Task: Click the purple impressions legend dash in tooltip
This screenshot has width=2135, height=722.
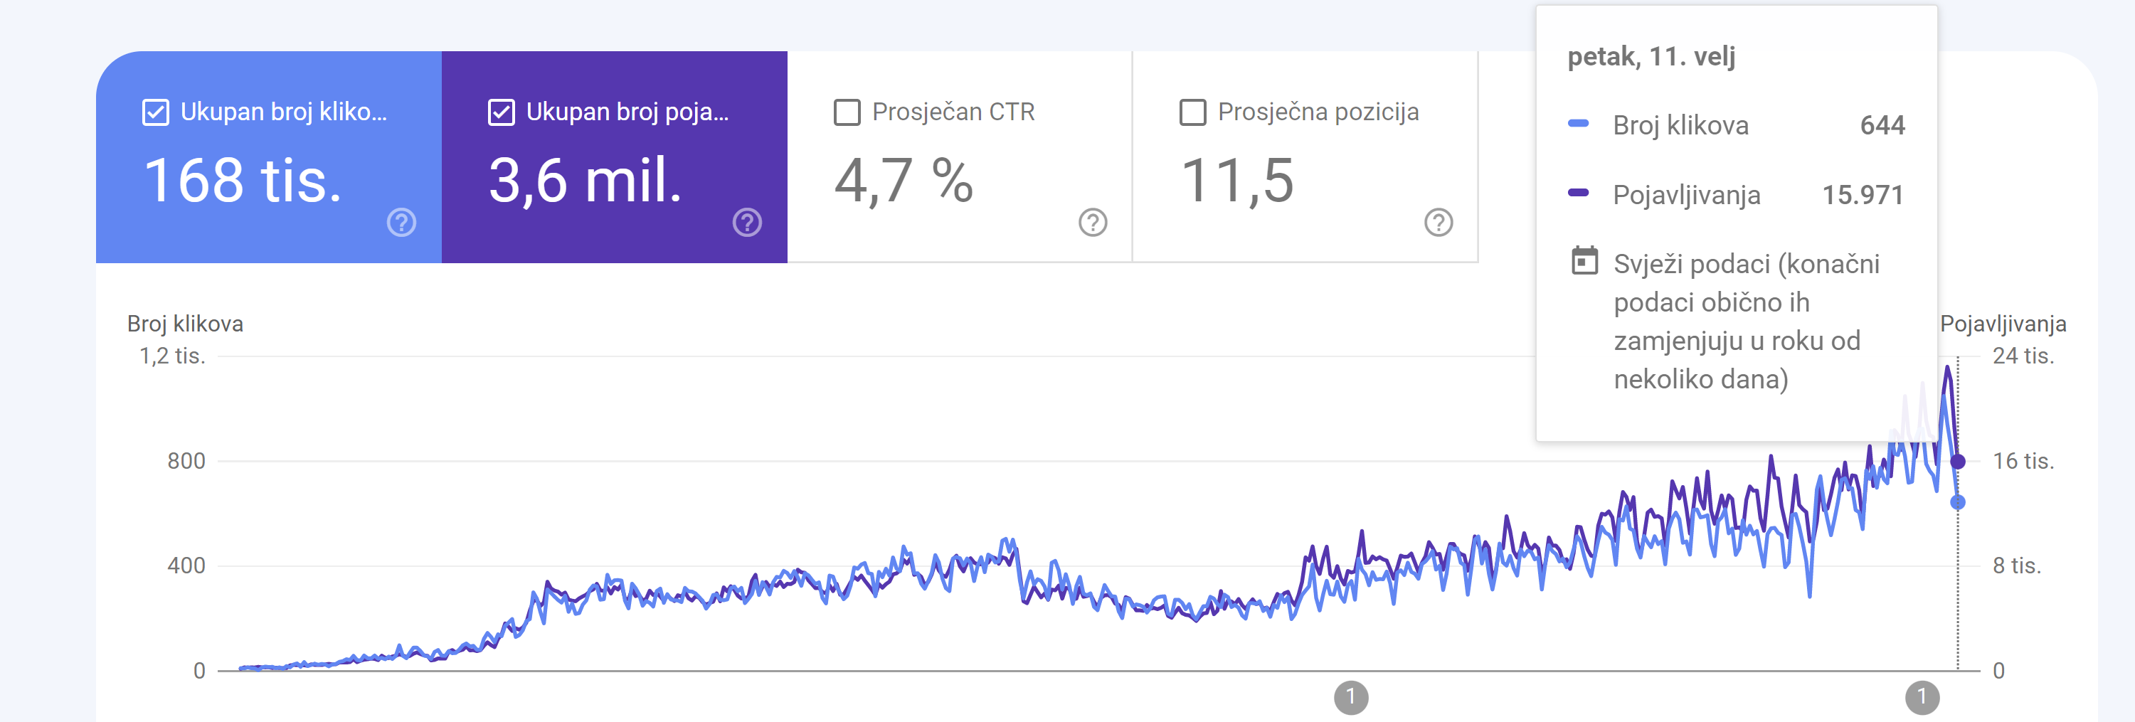Action: pos(1578,193)
